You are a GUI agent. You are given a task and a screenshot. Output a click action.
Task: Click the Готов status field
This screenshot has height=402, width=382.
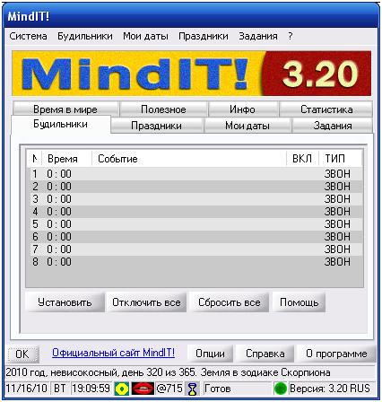(x=237, y=389)
